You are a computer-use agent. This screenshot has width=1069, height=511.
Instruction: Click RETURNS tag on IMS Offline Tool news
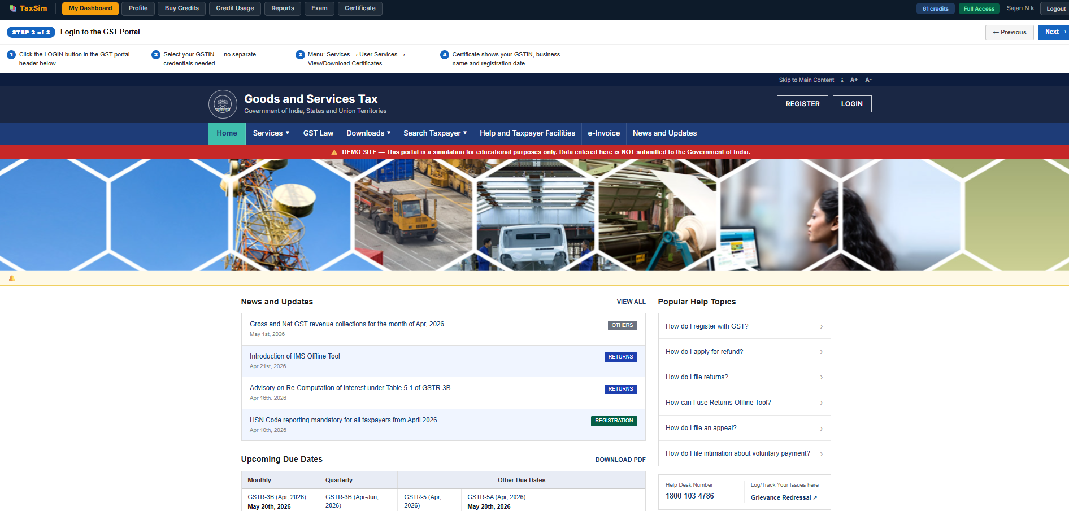click(x=620, y=357)
